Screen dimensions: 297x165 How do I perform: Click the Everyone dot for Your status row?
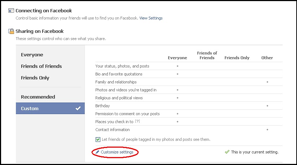click(177, 66)
